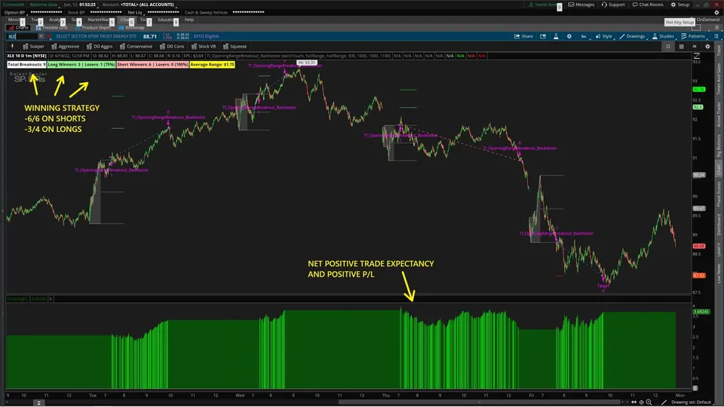Click the Share chart button

click(x=523, y=36)
